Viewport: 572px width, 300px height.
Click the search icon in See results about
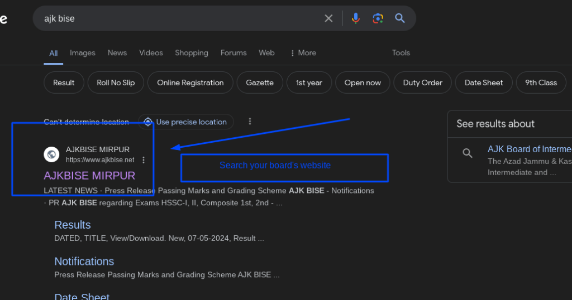click(468, 153)
